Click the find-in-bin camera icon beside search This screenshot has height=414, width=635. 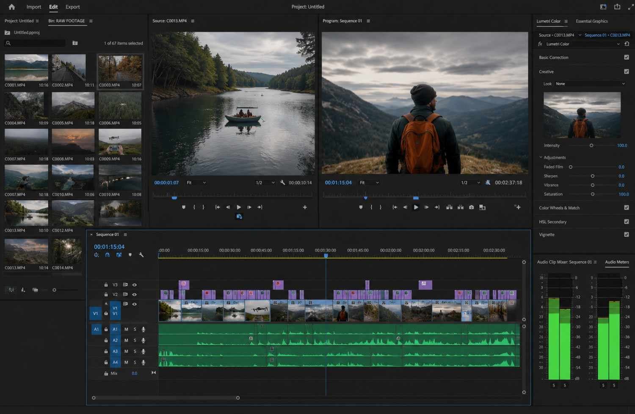[75, 43]
